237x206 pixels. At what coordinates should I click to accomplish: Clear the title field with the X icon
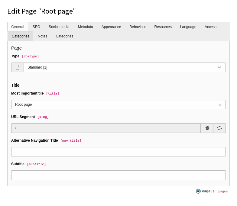tap(220, 105)
